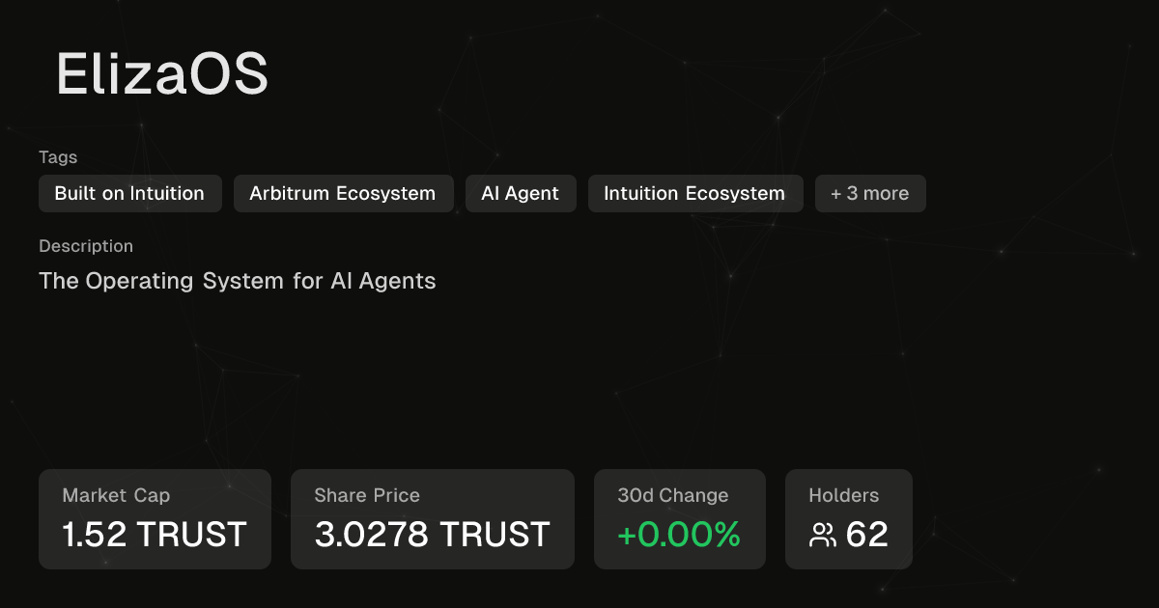
Task: Open the Share Price card
Action: pos(433,519)
